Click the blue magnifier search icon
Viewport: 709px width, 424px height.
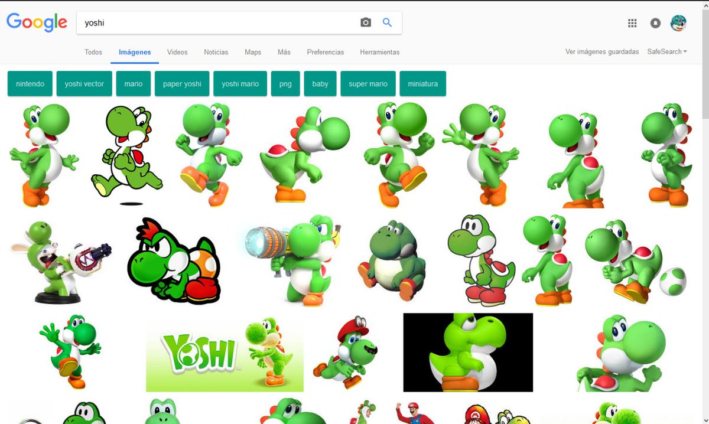pos(387,21)
